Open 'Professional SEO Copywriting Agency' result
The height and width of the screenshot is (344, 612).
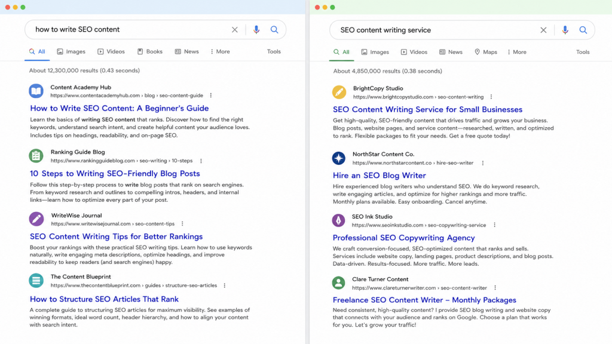pyautogui.click(x=403, y=238)
